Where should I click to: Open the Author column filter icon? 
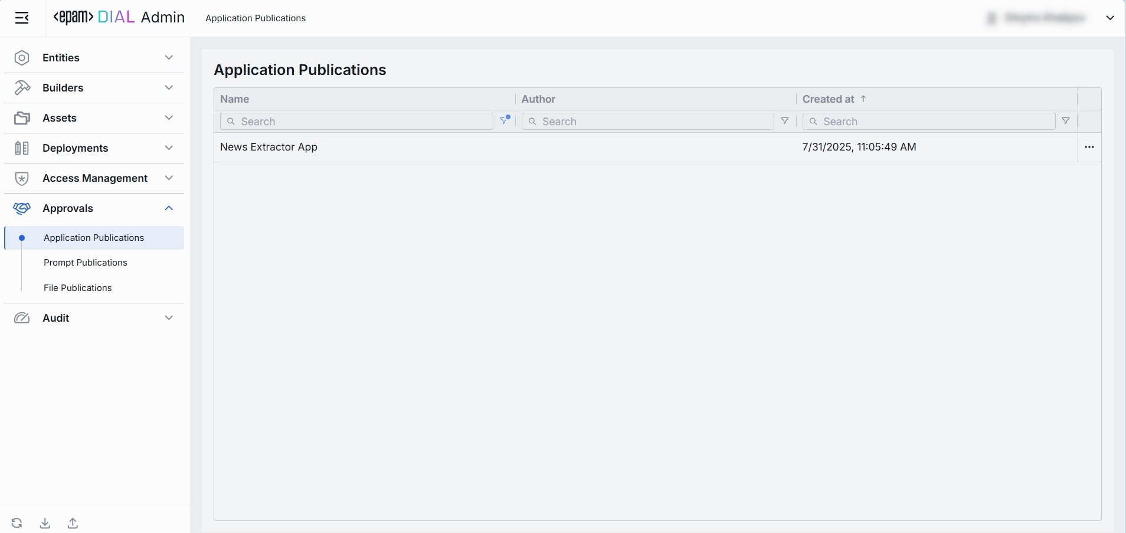pos(785,121)
